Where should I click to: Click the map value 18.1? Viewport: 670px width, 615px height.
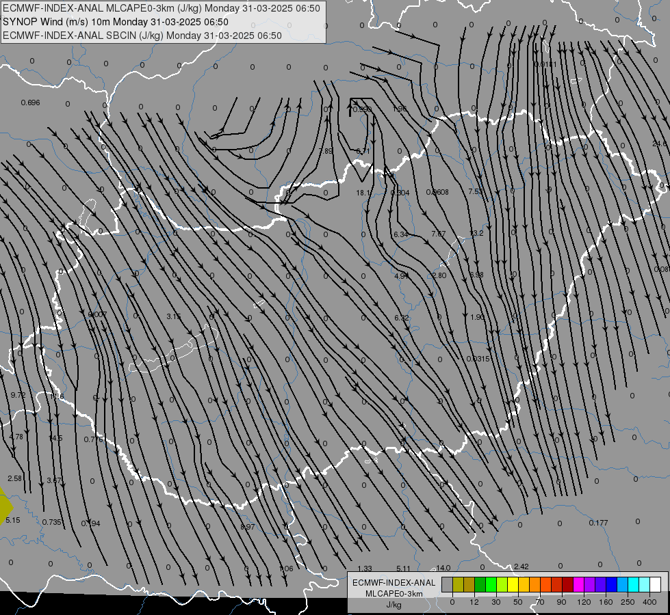(x=363, y=193)
